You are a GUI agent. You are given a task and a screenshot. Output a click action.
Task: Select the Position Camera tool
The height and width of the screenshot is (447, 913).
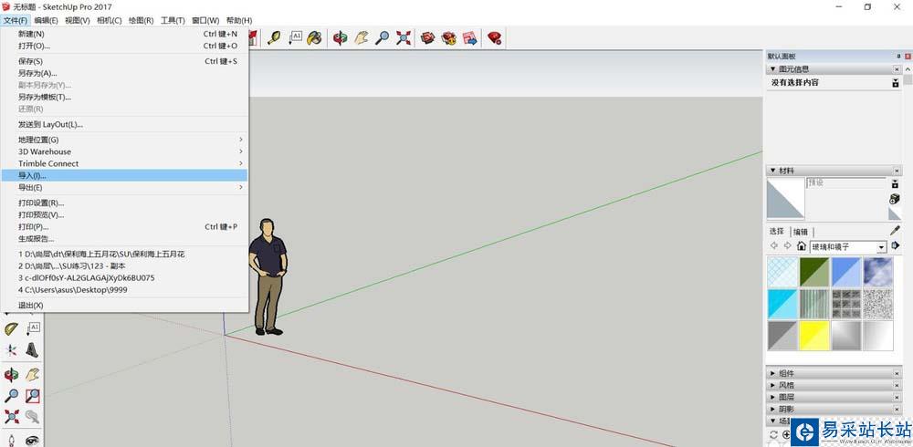[x=11, y=440]
